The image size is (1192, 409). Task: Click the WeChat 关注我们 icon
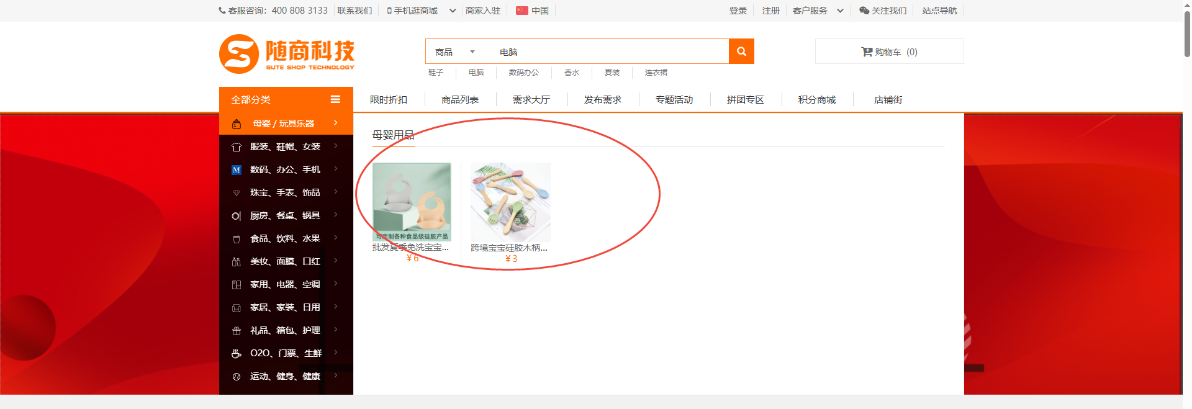point(864,11)
